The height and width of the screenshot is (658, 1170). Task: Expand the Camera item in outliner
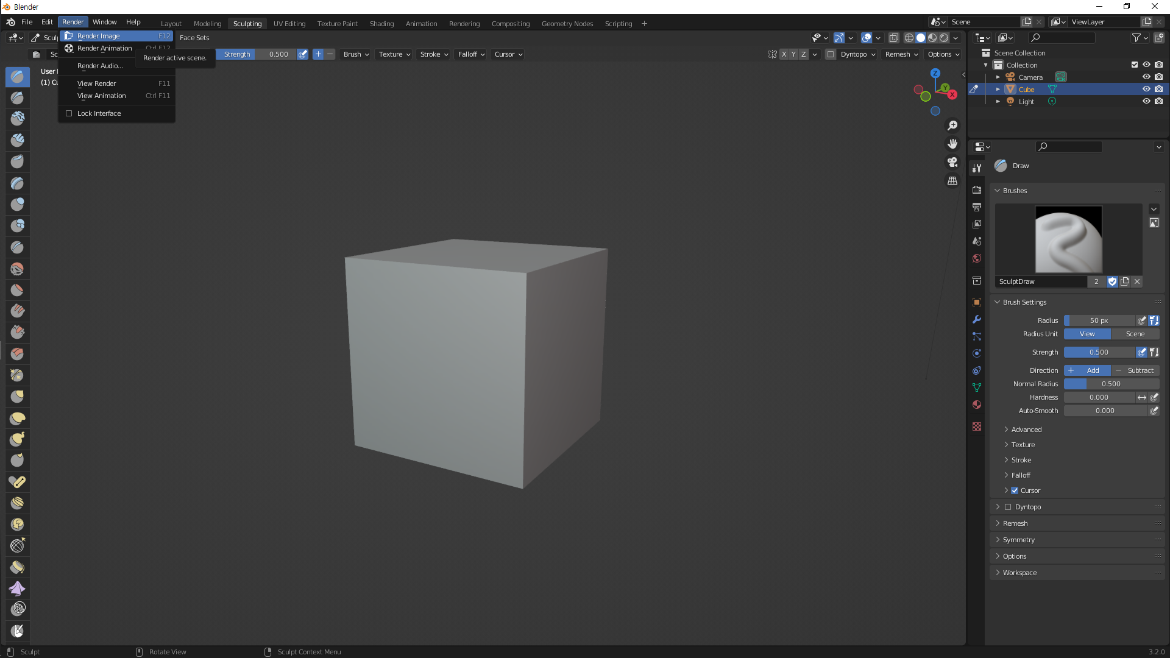[998, 77]
